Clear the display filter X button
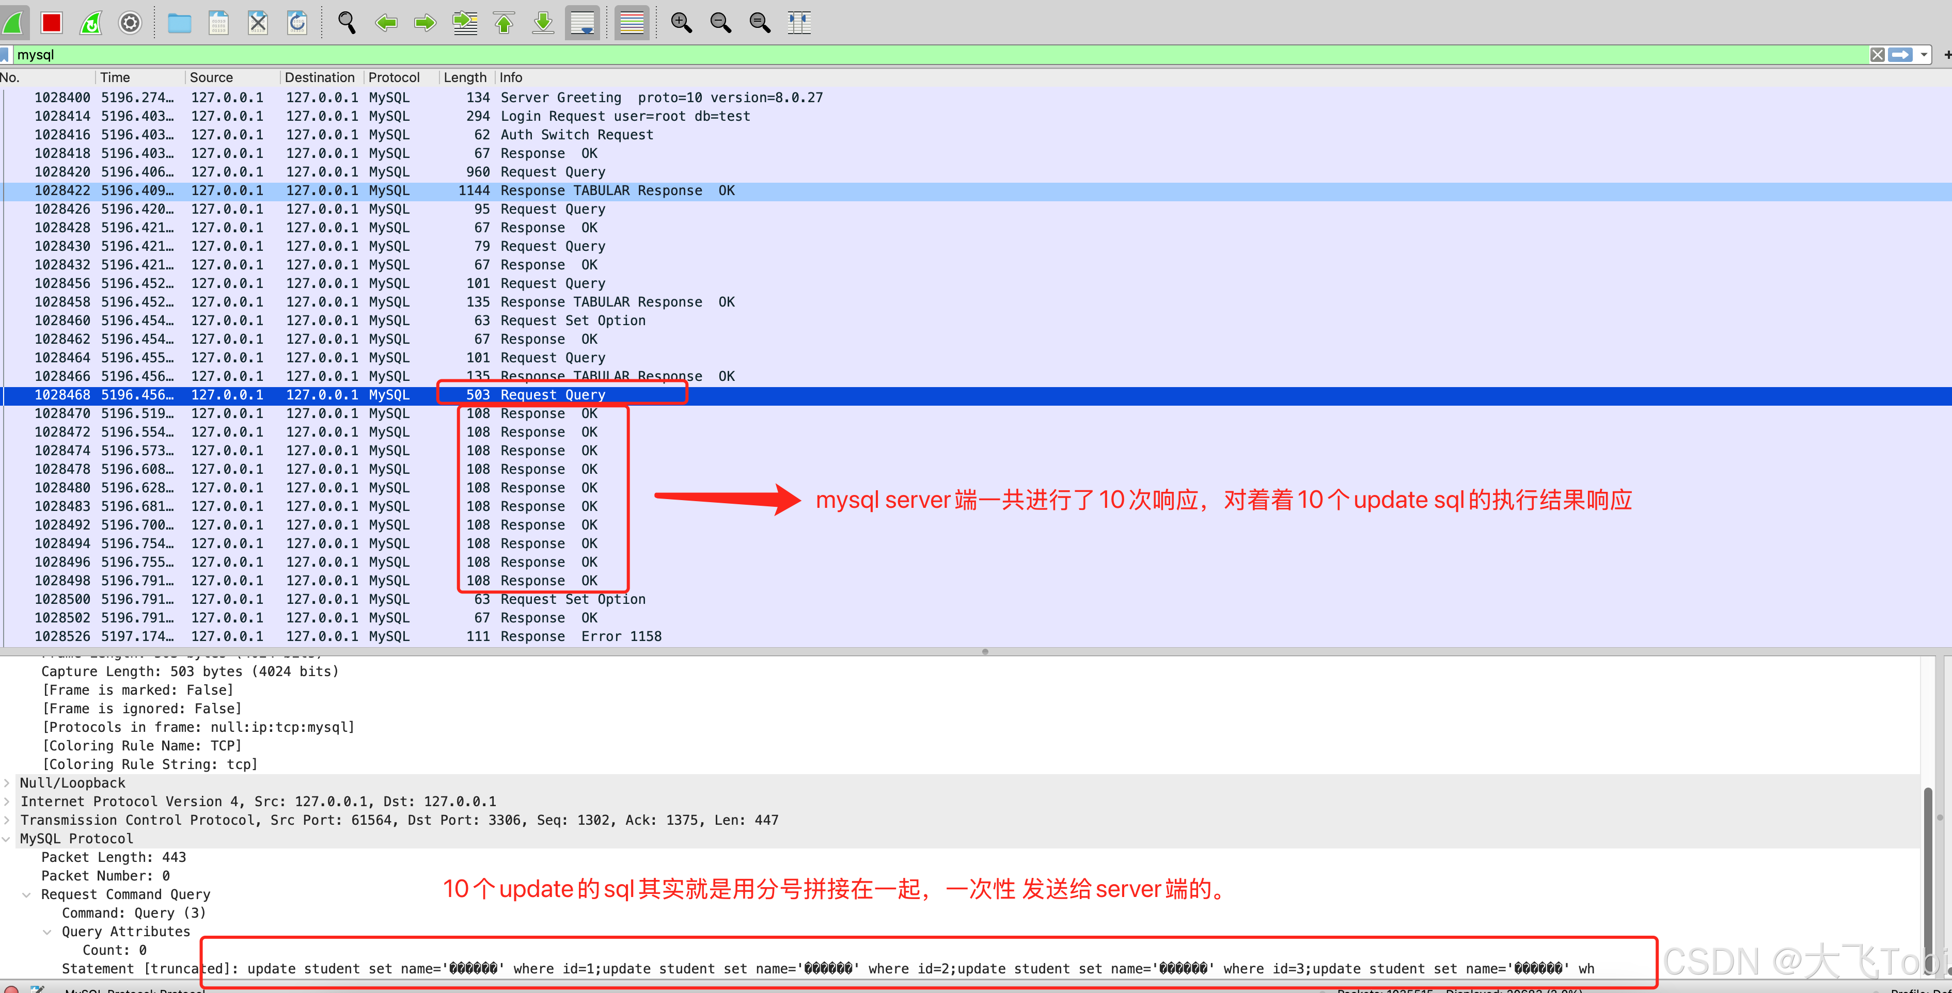 click(1877, 55)
